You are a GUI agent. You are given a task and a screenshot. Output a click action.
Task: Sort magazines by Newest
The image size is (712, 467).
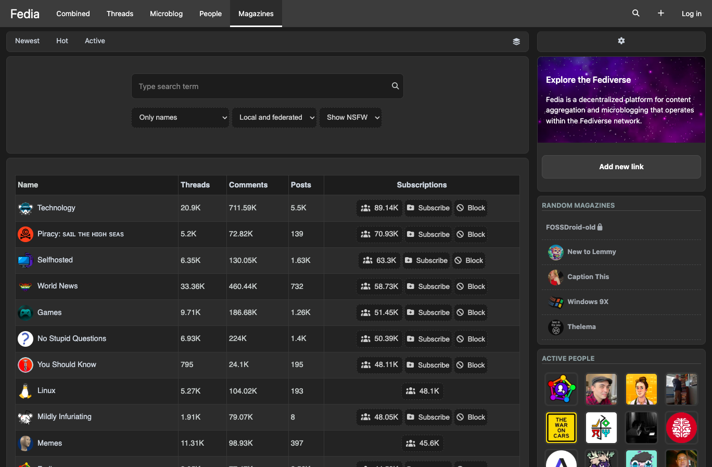27,41
